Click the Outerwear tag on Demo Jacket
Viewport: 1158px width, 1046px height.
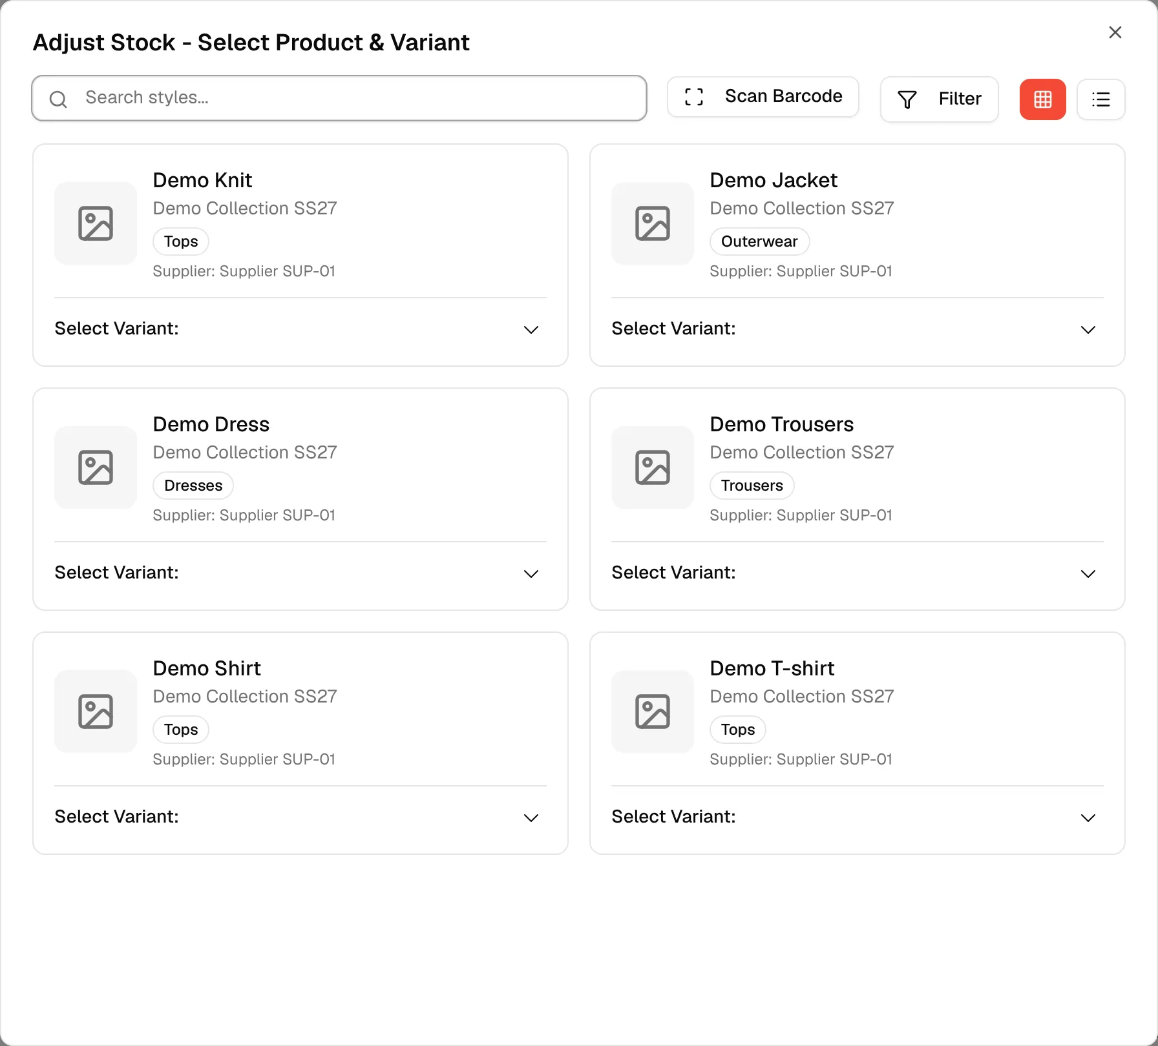tap(759, 241)
